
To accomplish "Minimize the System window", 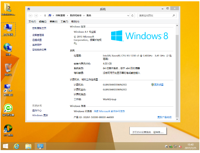I will coord(162,8).
